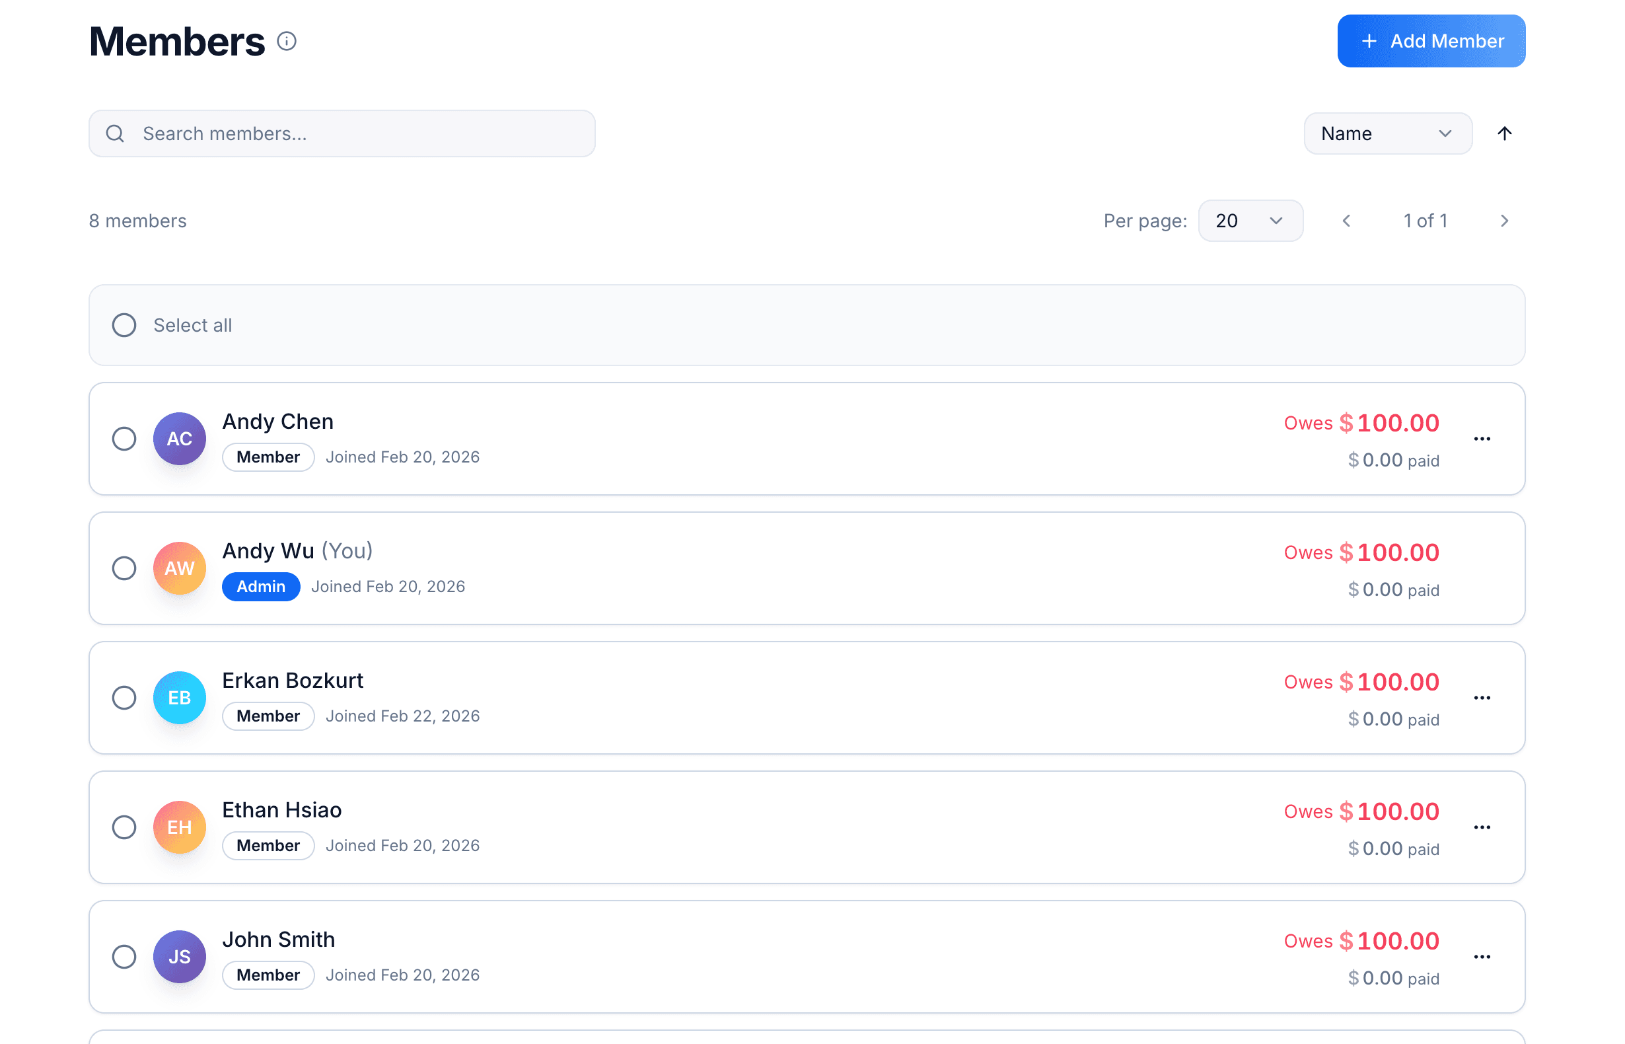Click the previous page chevron
Viewport: 1625px width, 1044px height.
tap(1346, 220)
